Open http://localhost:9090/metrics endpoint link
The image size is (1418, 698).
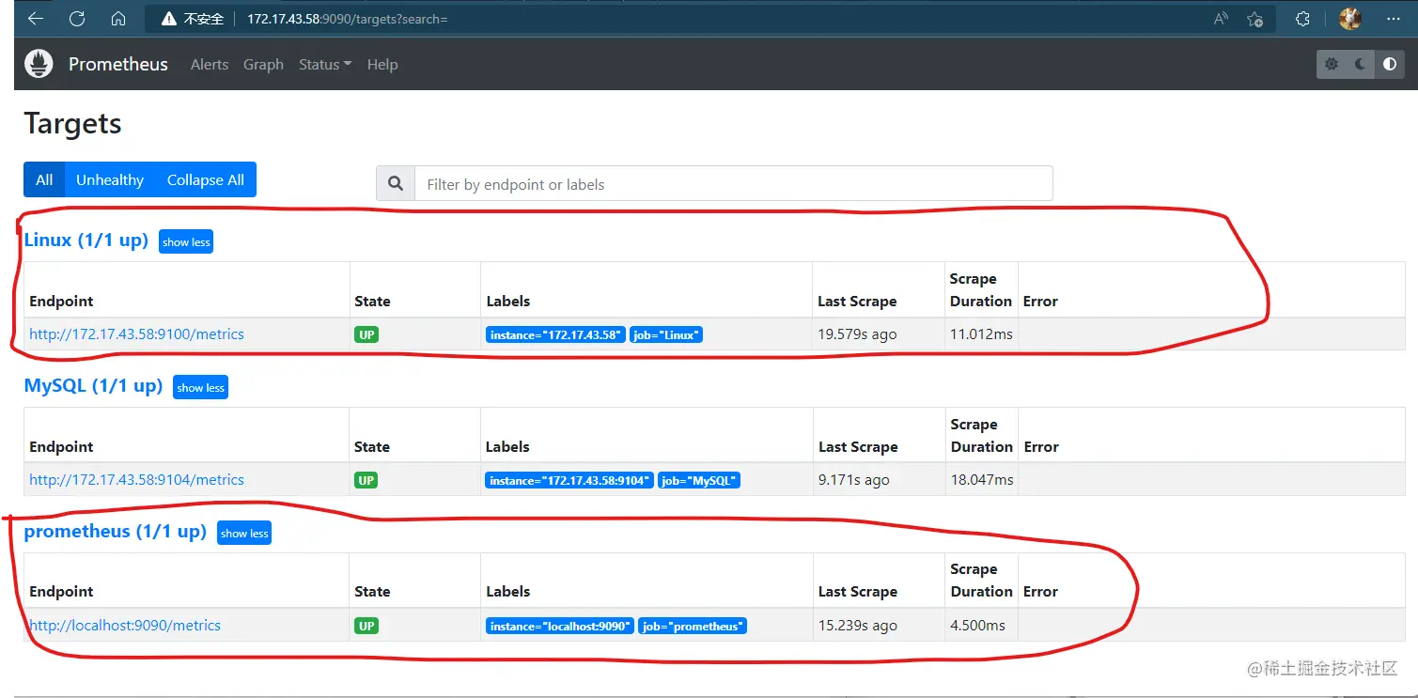[125, 625]
